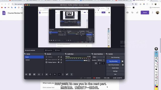
Task: Open Sources panel more options dots
Action: (x=63, y=74)
